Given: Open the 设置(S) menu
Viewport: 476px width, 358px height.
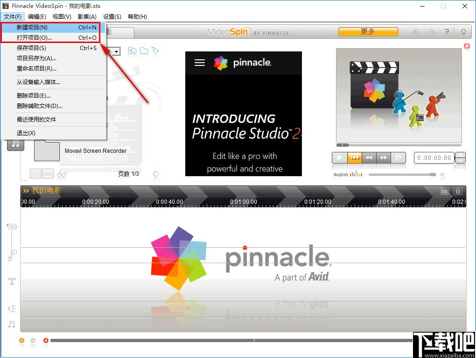Looking at the screenshot, I should tap(112, 16).
